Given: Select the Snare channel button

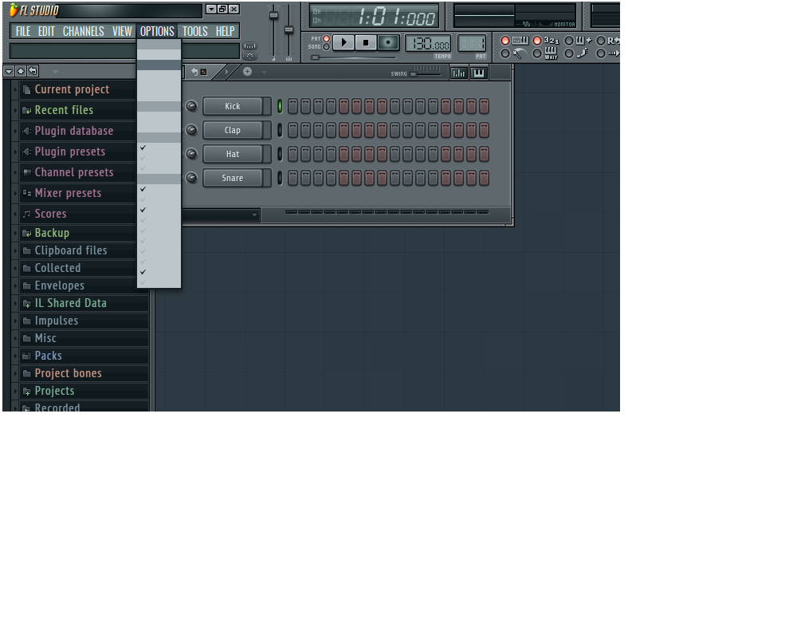Looking at the screenshot, I should coord(233,178).
